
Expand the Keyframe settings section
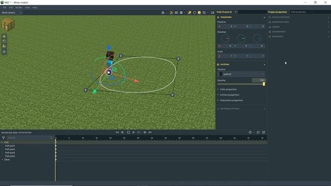click(264, 109)
